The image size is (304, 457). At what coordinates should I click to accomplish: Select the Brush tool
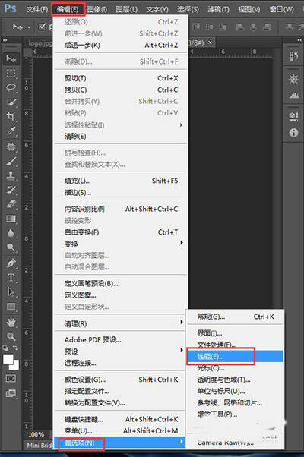click(x=11, y=161)
